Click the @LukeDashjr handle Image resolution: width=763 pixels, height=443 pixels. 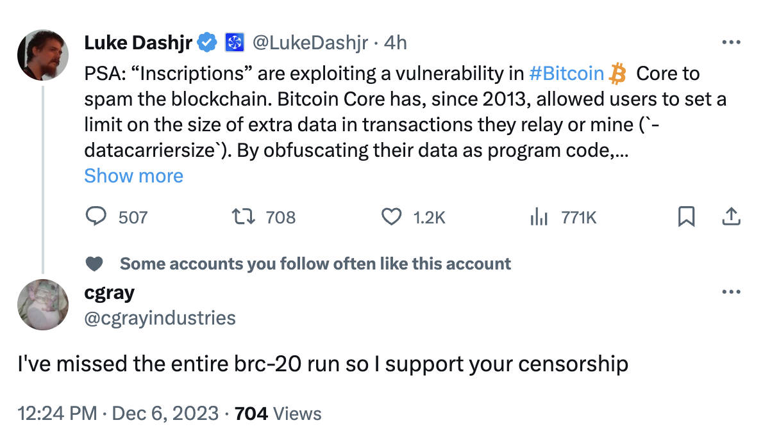(x=310, y=43)
